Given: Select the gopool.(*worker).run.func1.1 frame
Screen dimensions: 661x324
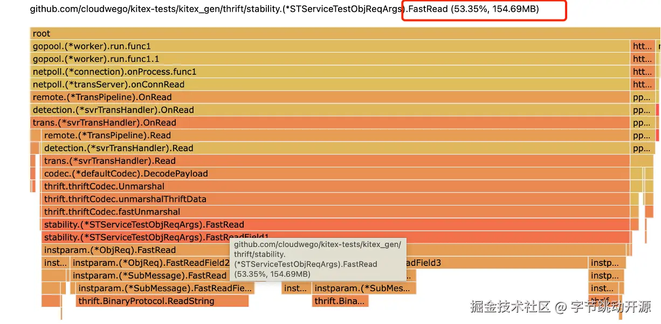Looking at the screenshot, I should click(x=323, y=59).
